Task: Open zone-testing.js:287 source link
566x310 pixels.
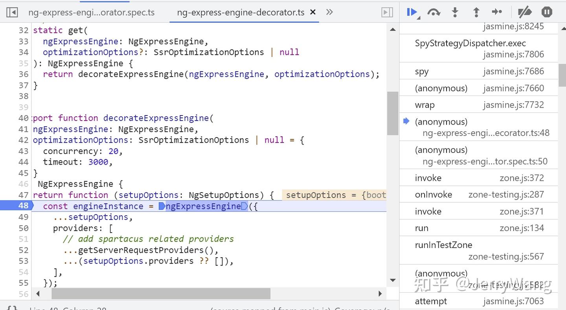Action: coord(506,194)
